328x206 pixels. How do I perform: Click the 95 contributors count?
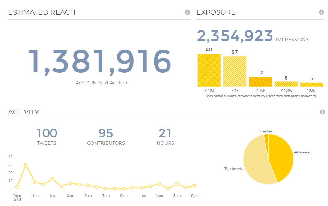point(106,133)
